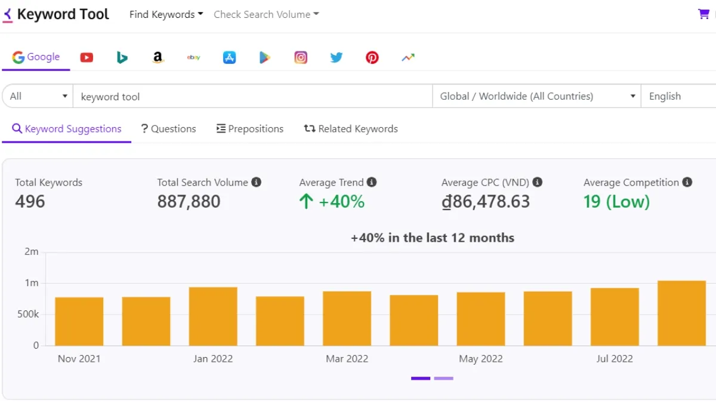
Task: Select the Google Play platform icon
Action: click(265, 57)
